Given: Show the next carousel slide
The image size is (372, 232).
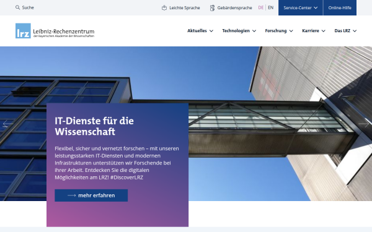Looking at the screenshot, I should [x=364, y=124].
